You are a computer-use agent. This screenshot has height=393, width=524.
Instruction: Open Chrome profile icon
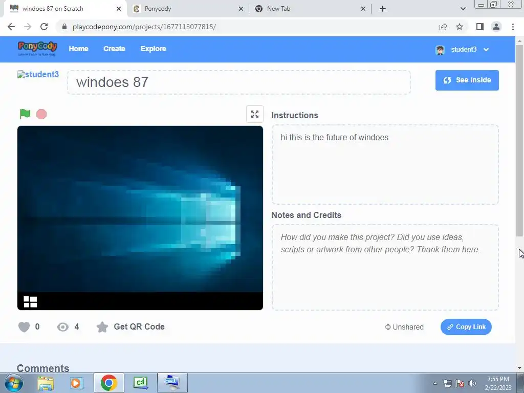click(x=496, y=27)
